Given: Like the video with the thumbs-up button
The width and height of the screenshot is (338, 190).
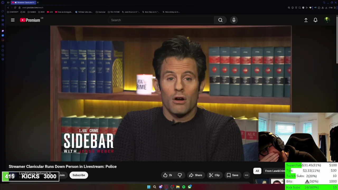Looking at the screenshot, I should click(167, 175).
